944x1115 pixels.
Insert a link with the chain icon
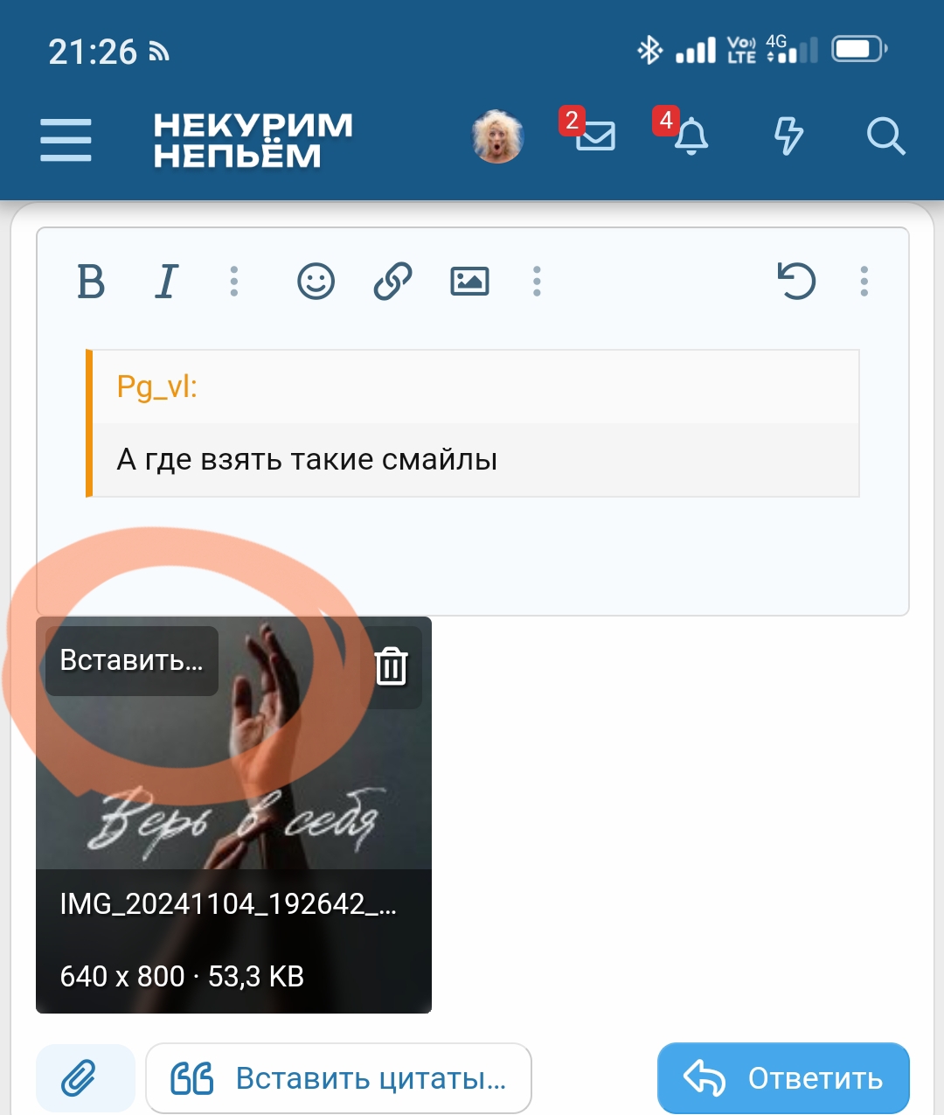click(x=392, y=282)
